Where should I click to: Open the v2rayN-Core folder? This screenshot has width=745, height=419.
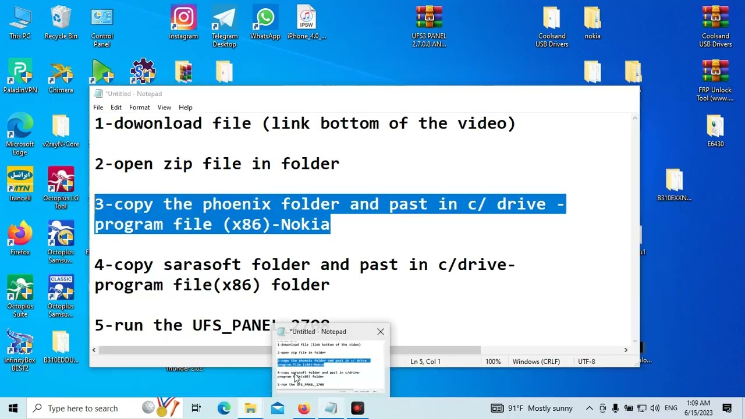point(61,131)
